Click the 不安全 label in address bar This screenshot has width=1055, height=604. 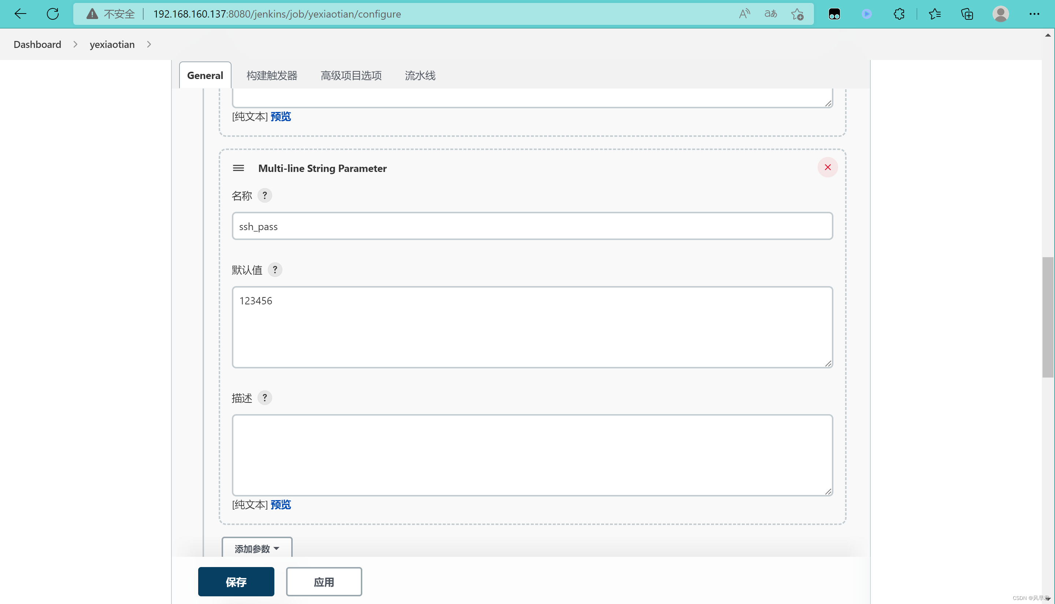click(119, 14)
